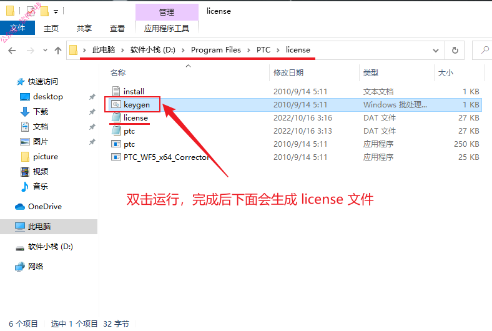Select the install text document icon
This screenshot has width=492, height=331.
pyautogui.click(x=116, y=91)
